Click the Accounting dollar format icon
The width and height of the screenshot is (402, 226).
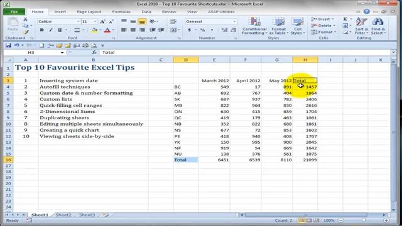tap(189, 30)
